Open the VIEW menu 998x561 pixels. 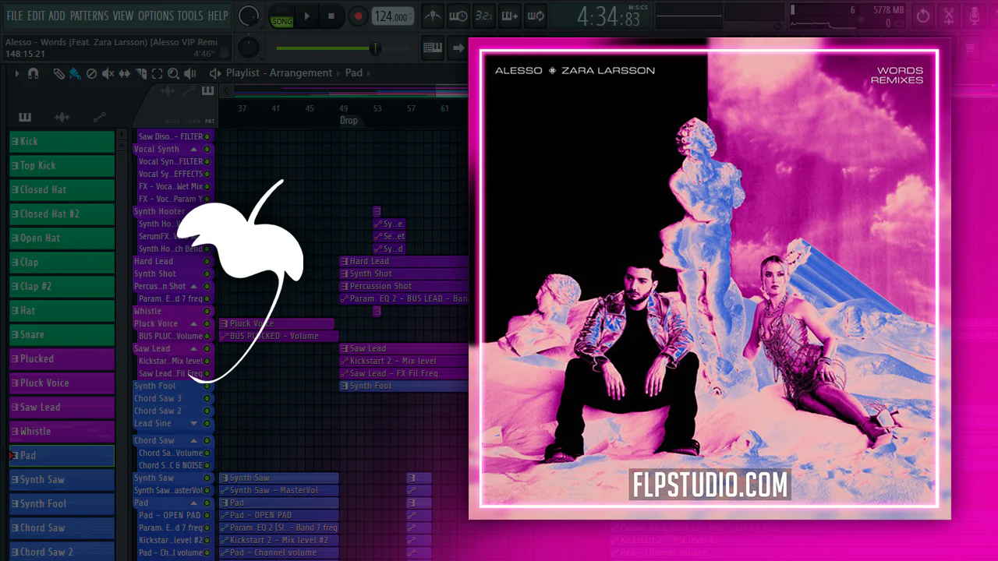(x=123, y=16)
